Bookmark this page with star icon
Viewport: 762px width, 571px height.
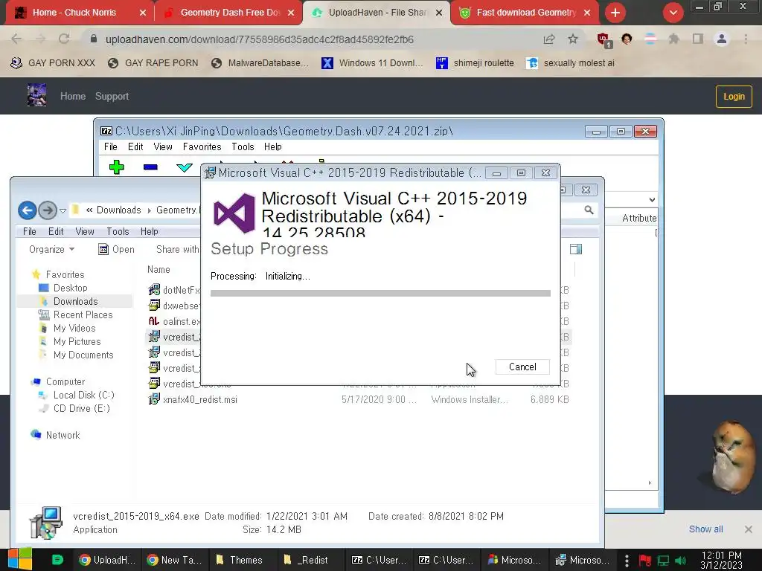pyautogui.click(x=573, y=39)
